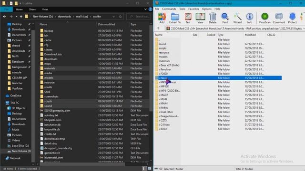This screenshot has width=305, height=171.
Task: Open Explorer Share ribbon tab
Action: click(x=32, y=9)
